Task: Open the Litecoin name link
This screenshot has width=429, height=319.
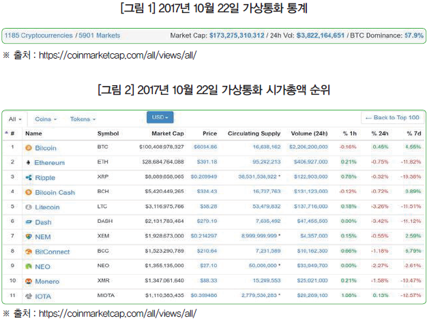Action: [x=47, y=207]
